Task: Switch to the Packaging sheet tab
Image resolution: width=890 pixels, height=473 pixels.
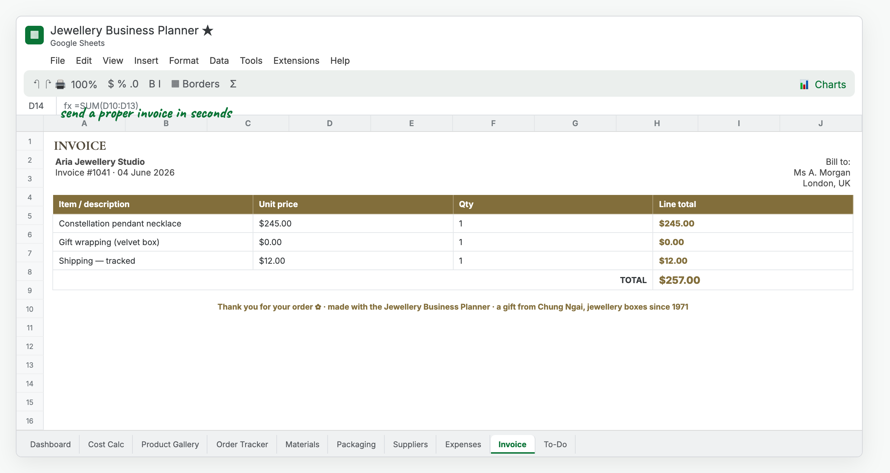Action: pyautogui.click(x=356, y=444)
